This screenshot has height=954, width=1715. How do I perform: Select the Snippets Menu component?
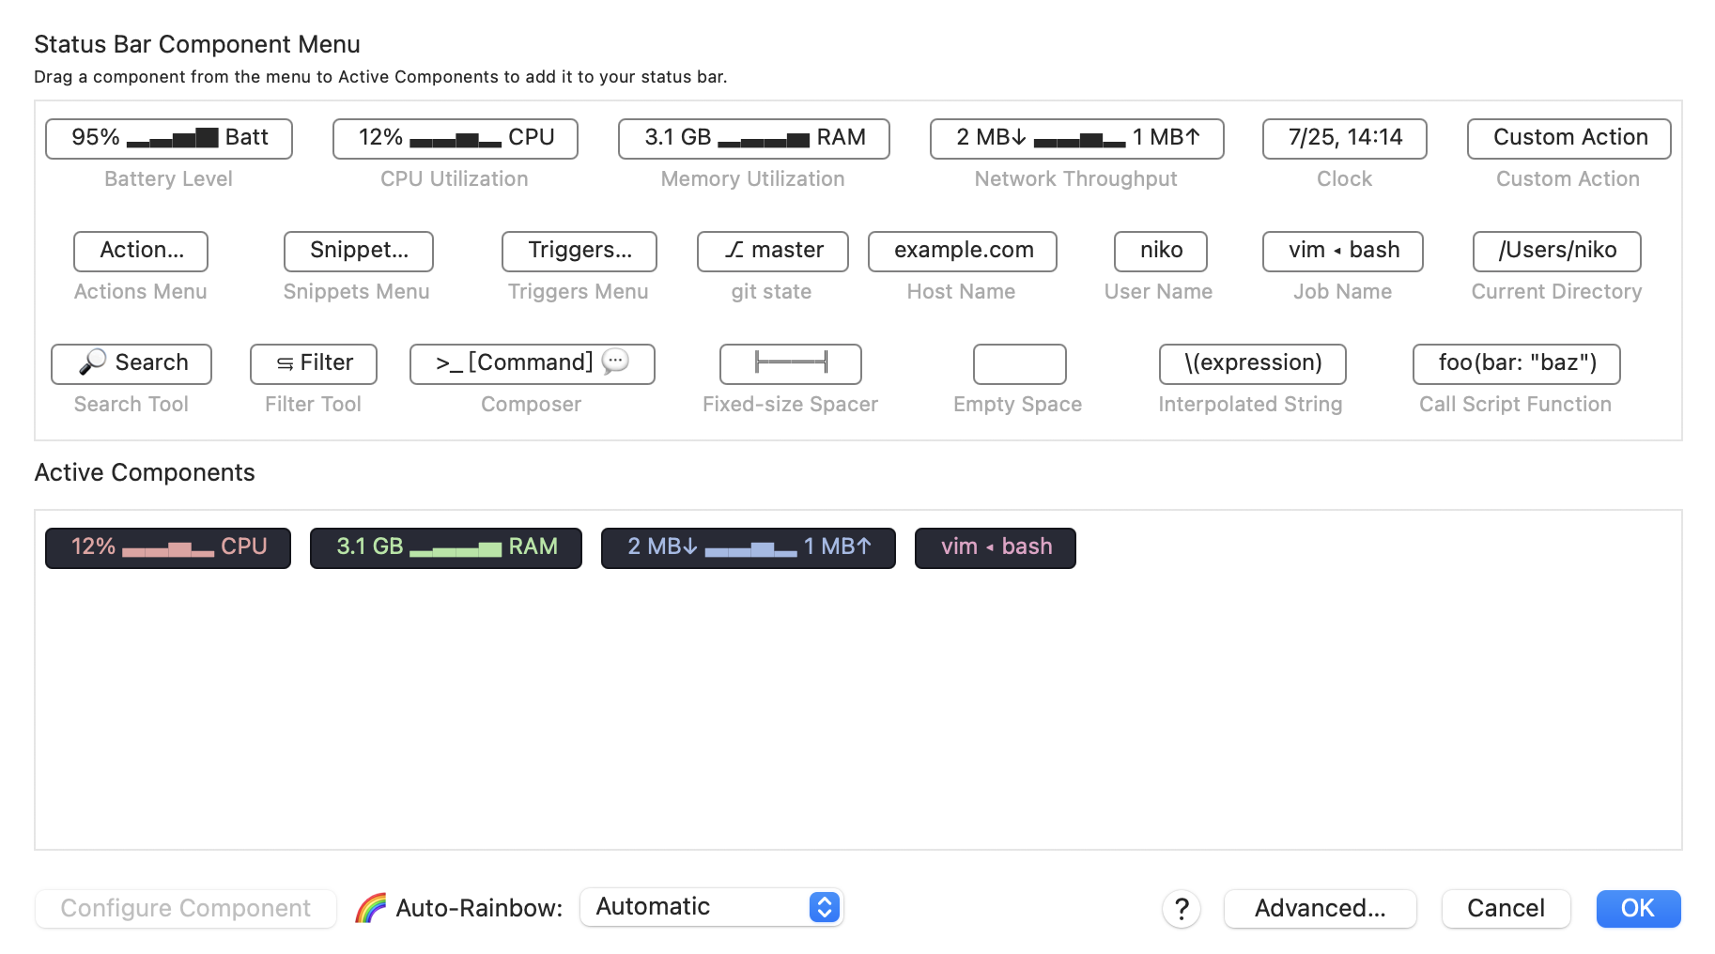(x=359, y=251)
